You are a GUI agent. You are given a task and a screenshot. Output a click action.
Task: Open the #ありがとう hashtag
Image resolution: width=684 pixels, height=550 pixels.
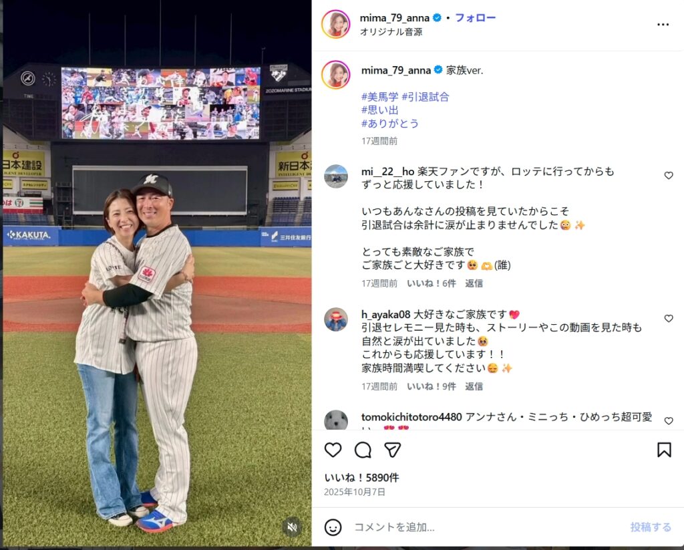tap(390, 124)
